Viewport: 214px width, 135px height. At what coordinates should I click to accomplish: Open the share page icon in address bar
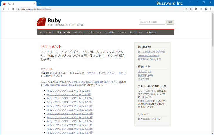pos(186,9)
